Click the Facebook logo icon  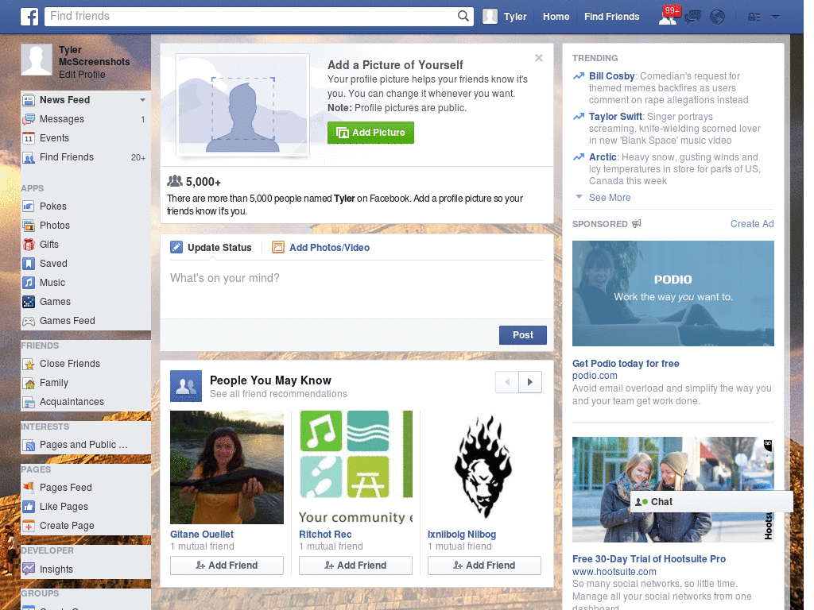[29, 17]
